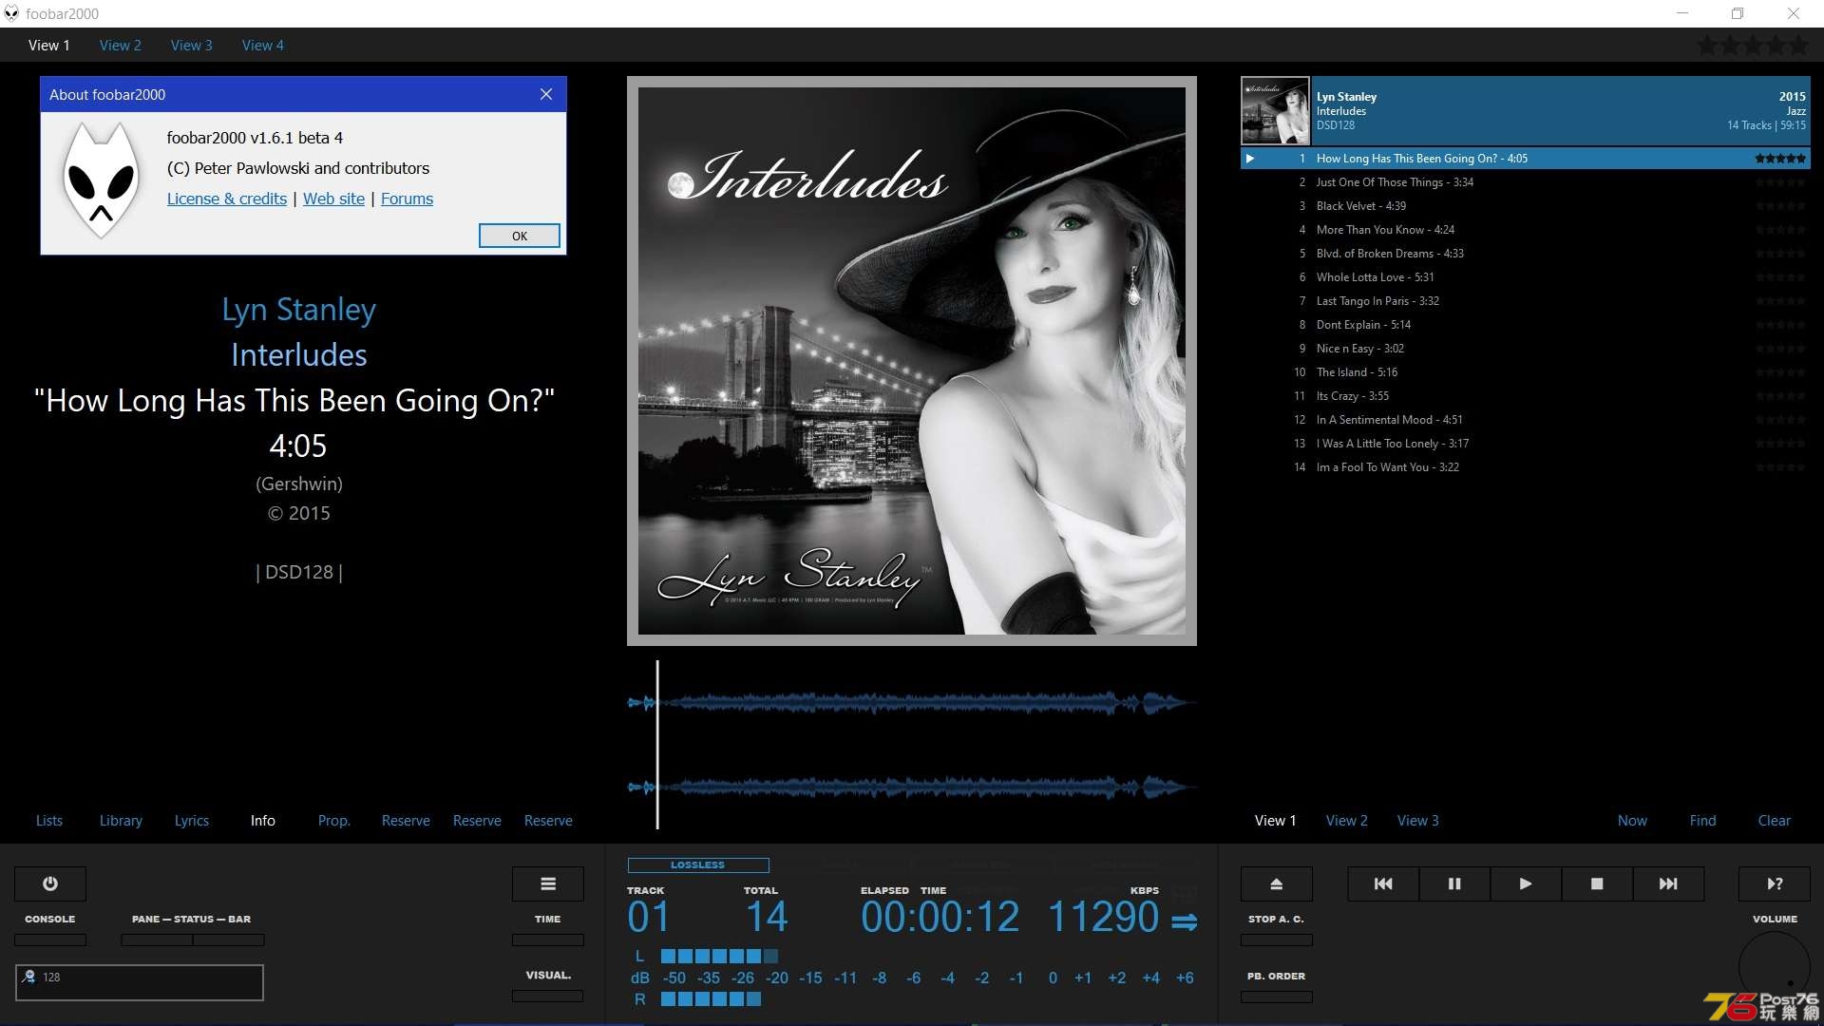Switch playlist panel to View 3
The height and width of the screenshot is (1026, 1824).
coord(1418,820)
